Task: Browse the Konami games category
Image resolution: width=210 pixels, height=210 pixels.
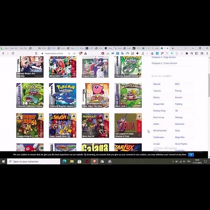Action: 178,97
